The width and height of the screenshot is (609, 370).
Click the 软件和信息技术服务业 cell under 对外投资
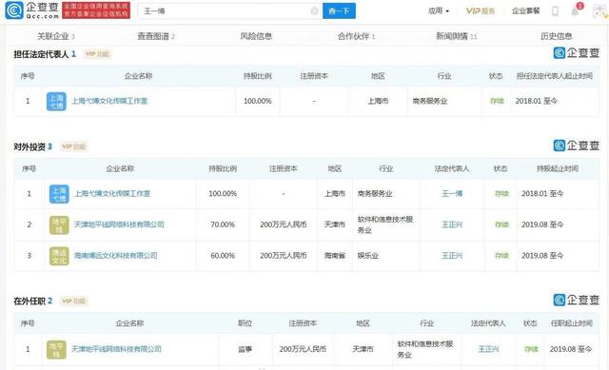pyautogui.click(x=384, y=224)
